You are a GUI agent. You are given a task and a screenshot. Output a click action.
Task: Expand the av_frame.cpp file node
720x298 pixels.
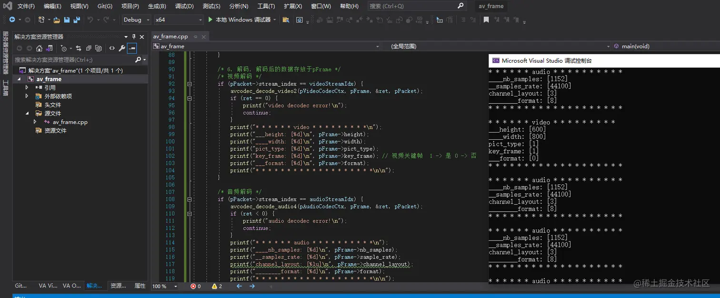pos(35,122)
